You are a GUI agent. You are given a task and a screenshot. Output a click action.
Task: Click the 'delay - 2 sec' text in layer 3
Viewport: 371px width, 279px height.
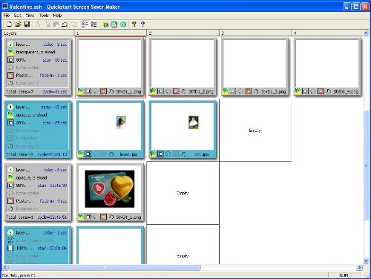(55, 45)
